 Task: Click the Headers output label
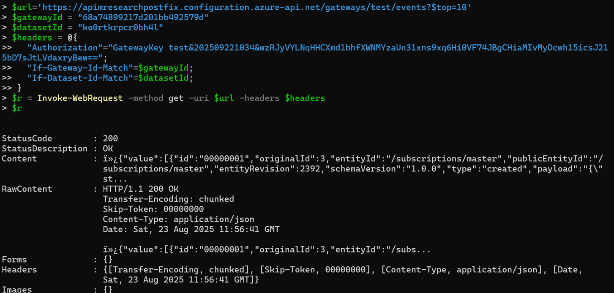point(19,270)
